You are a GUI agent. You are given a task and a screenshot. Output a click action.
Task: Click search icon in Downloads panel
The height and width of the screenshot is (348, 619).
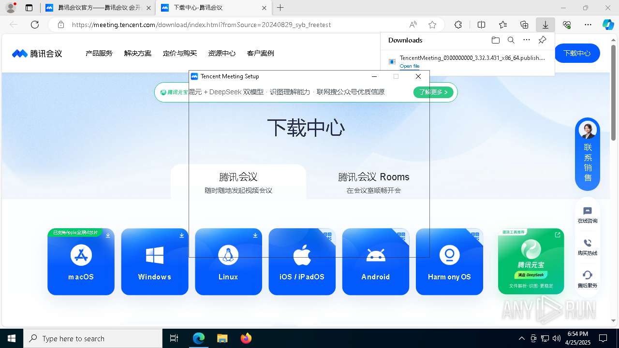click(511, 40)
